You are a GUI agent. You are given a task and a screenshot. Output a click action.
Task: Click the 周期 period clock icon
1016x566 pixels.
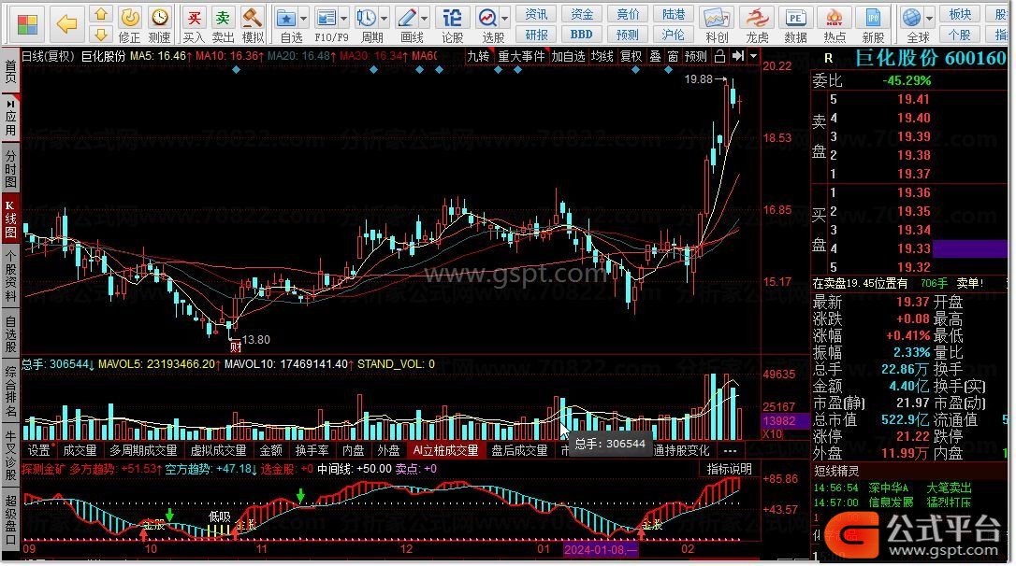tap(367, 18)
